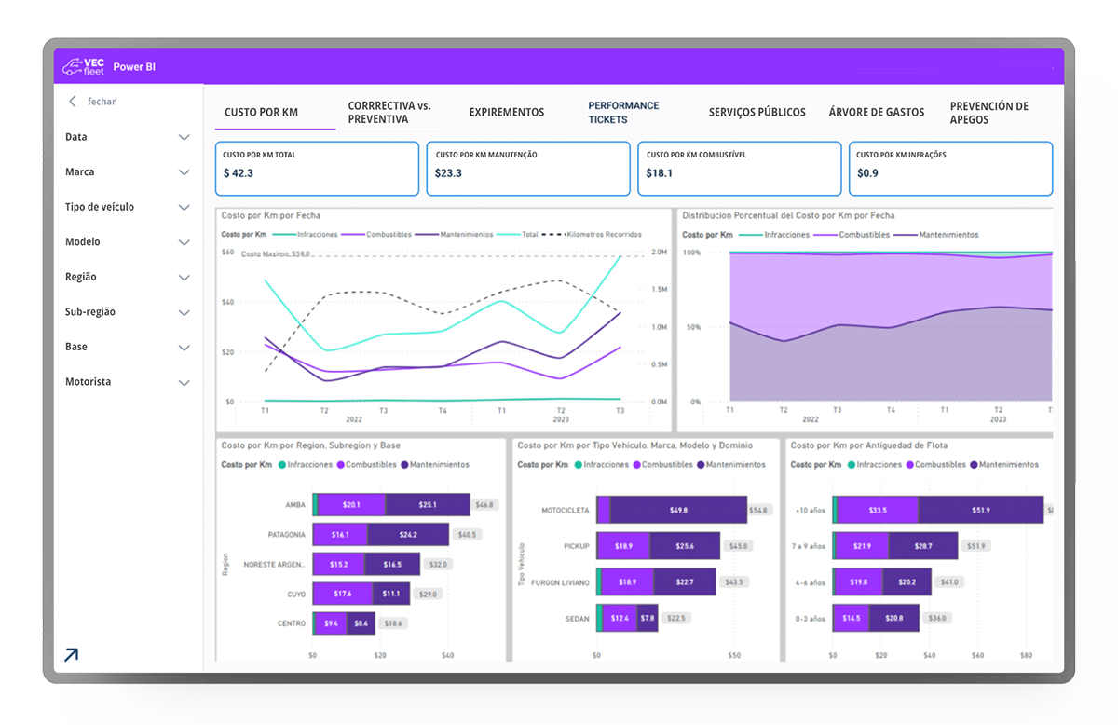Open the Sub-região dropdown
The image size is (1118, 725).
click(x=184, y=313)
